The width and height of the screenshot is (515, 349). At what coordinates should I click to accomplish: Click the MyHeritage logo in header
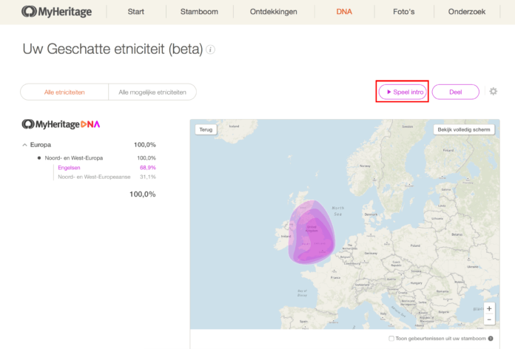click(56, 12)
